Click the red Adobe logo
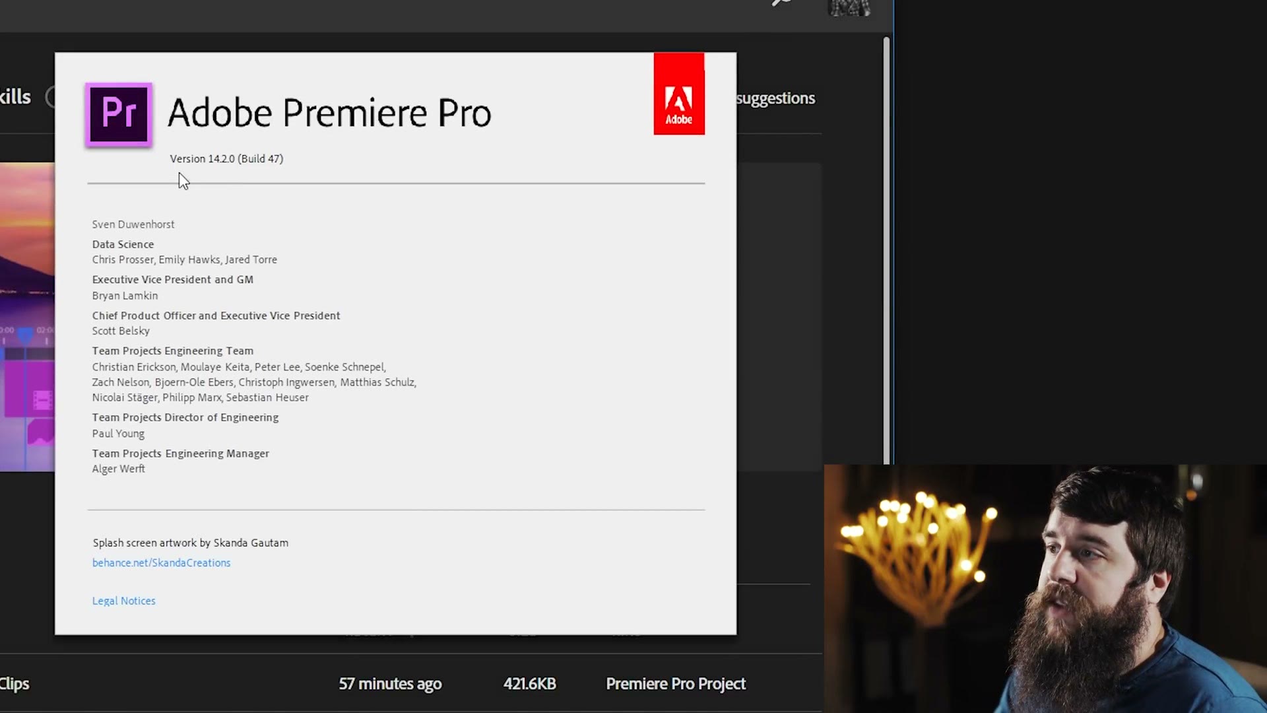 679,94
